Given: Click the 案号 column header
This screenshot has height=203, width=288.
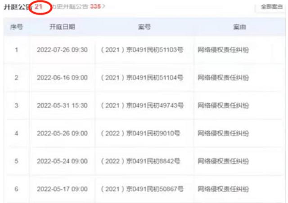Looking at the screenshot, I should [x=144, y=27].
